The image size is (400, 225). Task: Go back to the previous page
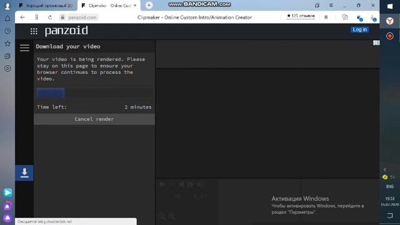22,17
